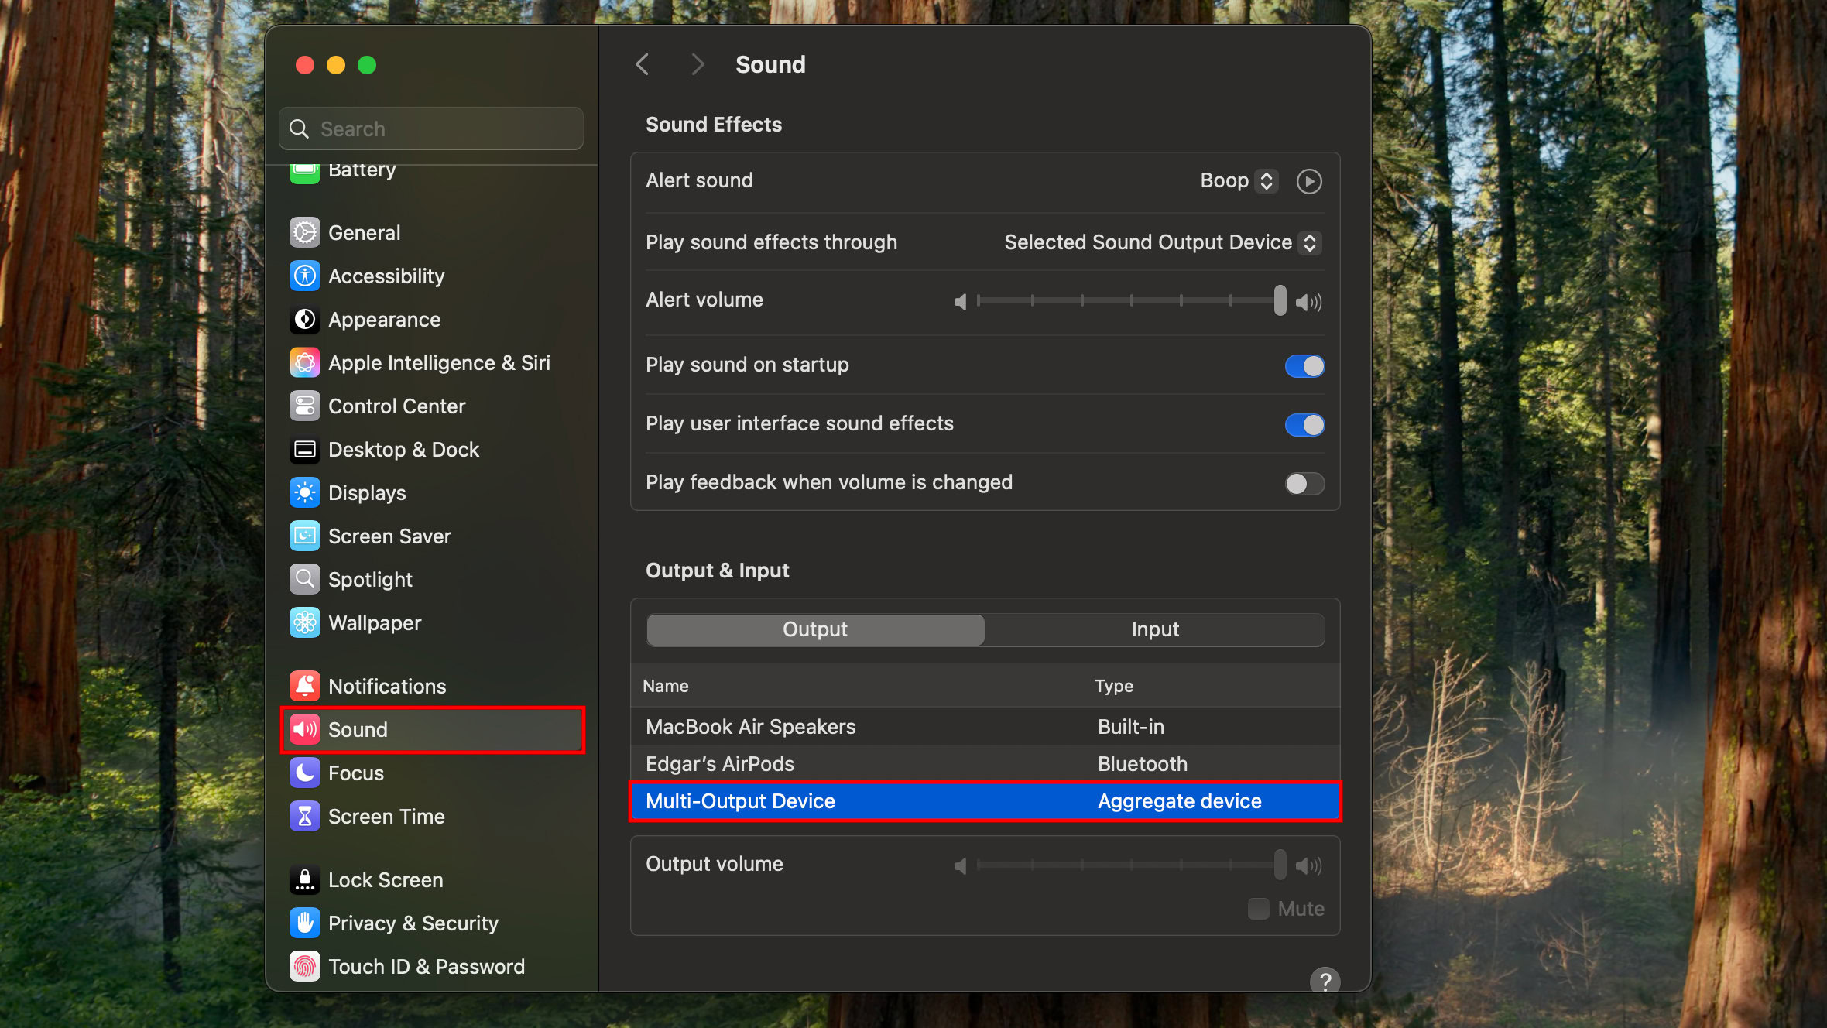This screenshot has height=1028, width=1827.
Task: Open Focus moon icon in sidebar
Action: [x=304, y=773]
